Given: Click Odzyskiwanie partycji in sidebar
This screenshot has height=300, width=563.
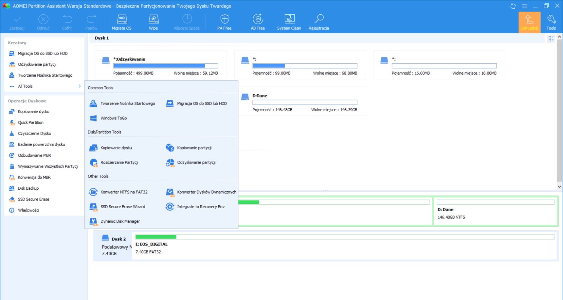Looking at the screenshot, I should click(37, 64).
